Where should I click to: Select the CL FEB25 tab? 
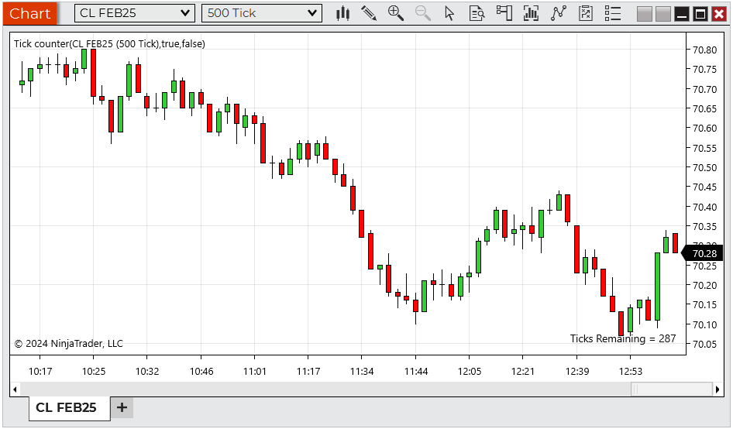point(67,407)
